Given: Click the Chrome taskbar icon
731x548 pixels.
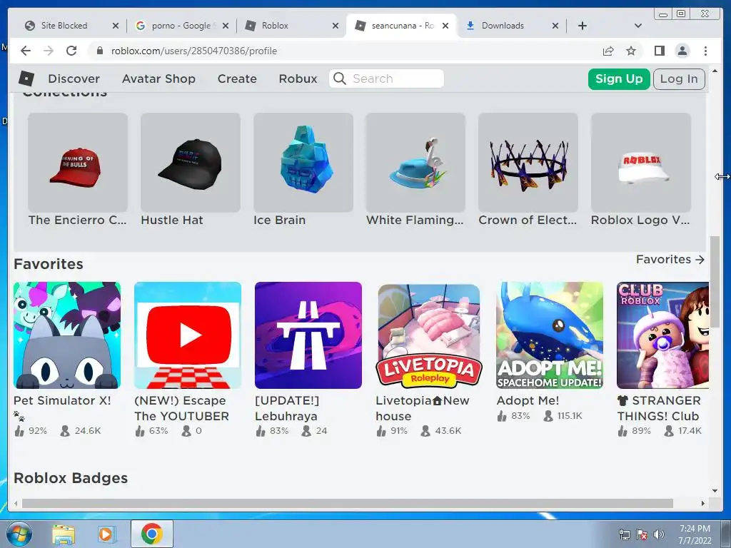Looking at the screenshot, I should 151,534.
